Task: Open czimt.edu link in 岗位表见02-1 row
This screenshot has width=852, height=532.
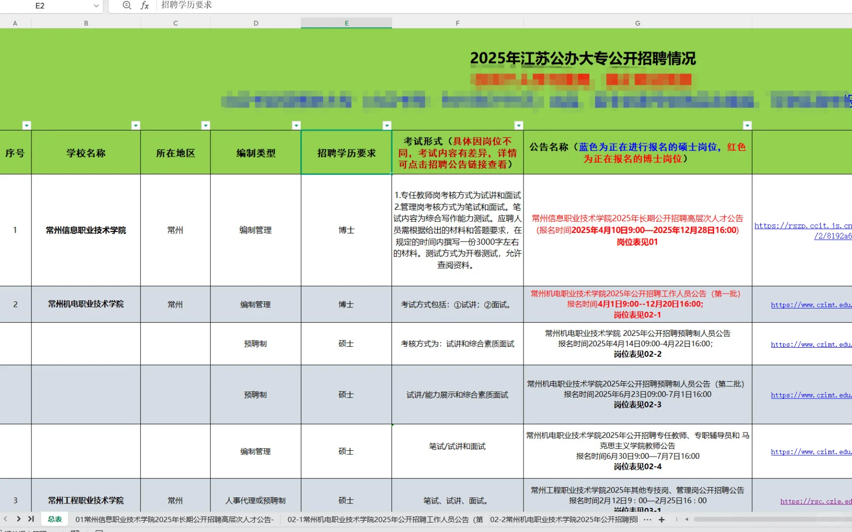Action: (811, 305)
